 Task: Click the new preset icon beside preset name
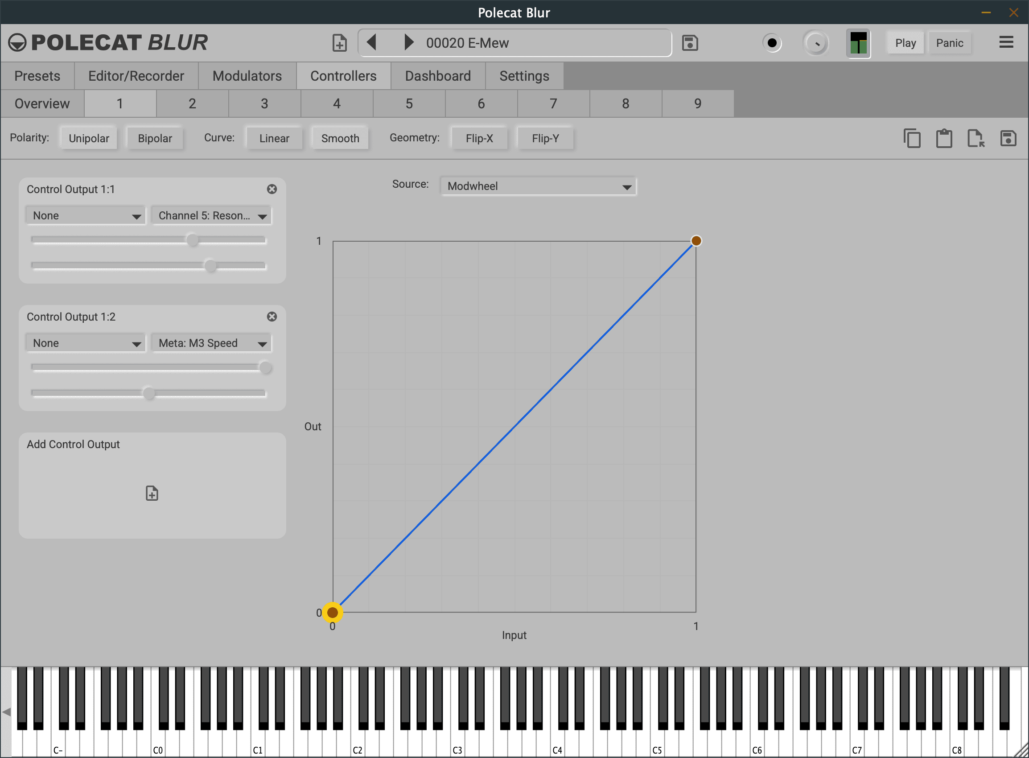339,43
